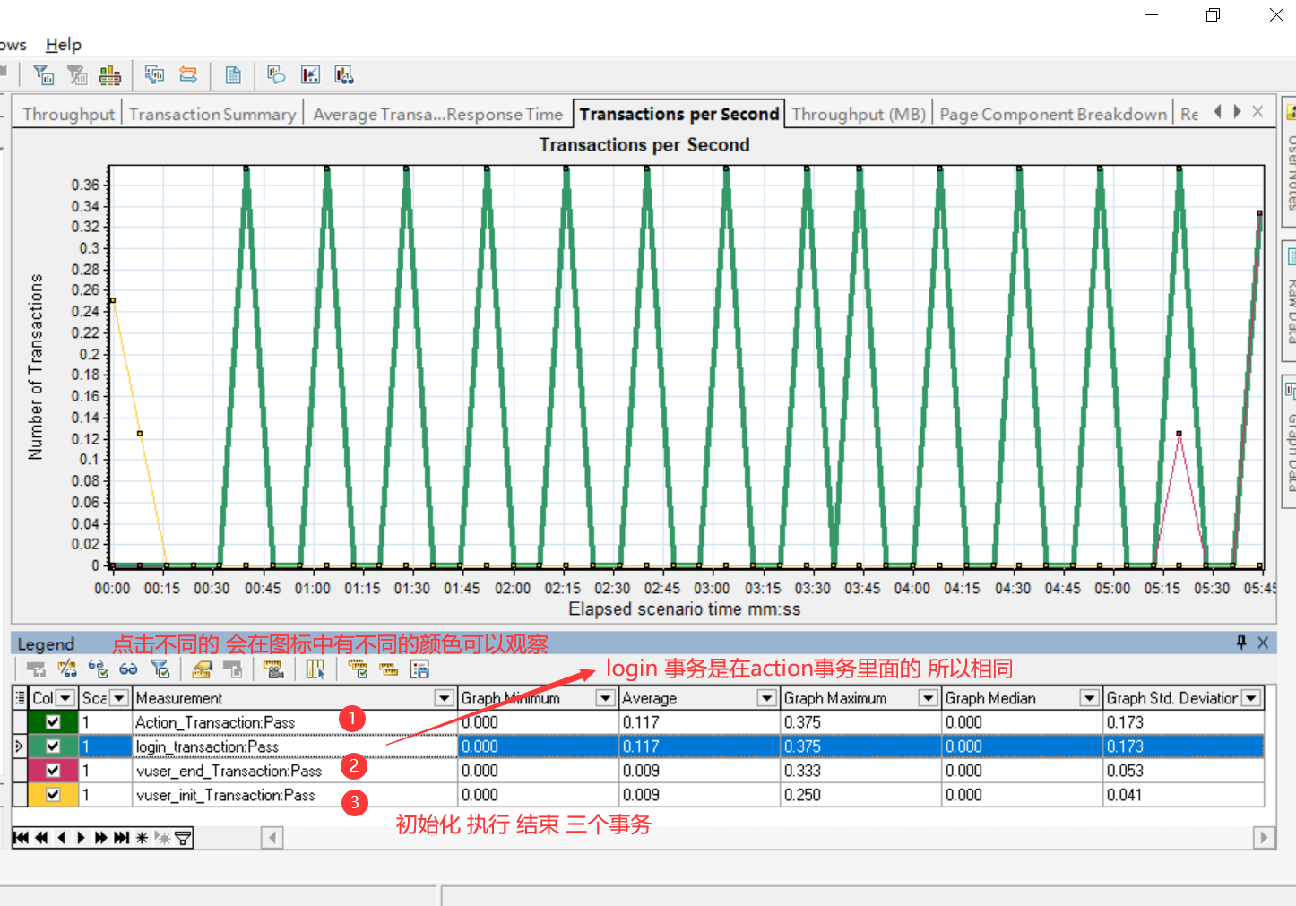Click the Legend column chooser icon
1296x906 pixels.
point(315,669)
